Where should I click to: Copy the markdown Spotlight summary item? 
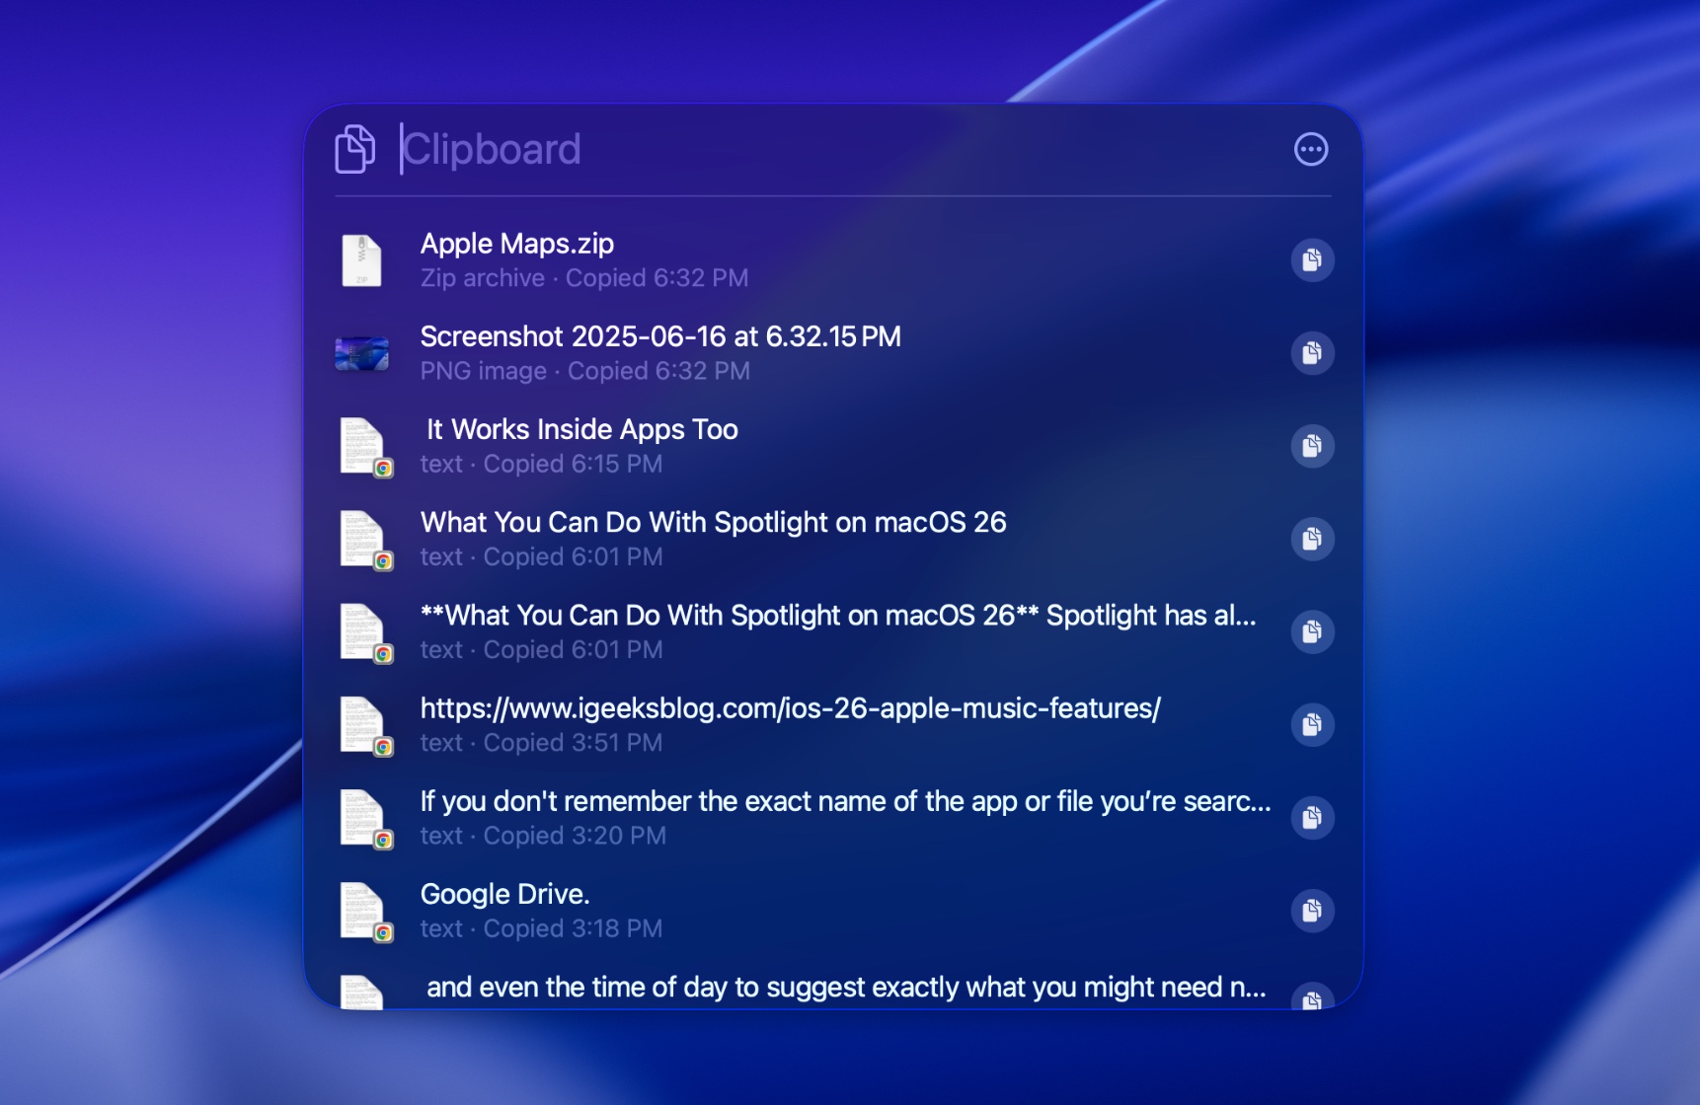1313,631
